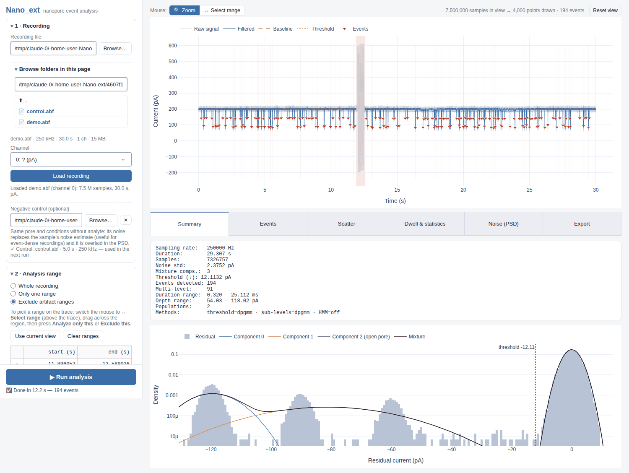The height and width of the screenshot is (473, 629).
Task: Toggle Raw signal legend entry
Action: click(x=199, y=29)
